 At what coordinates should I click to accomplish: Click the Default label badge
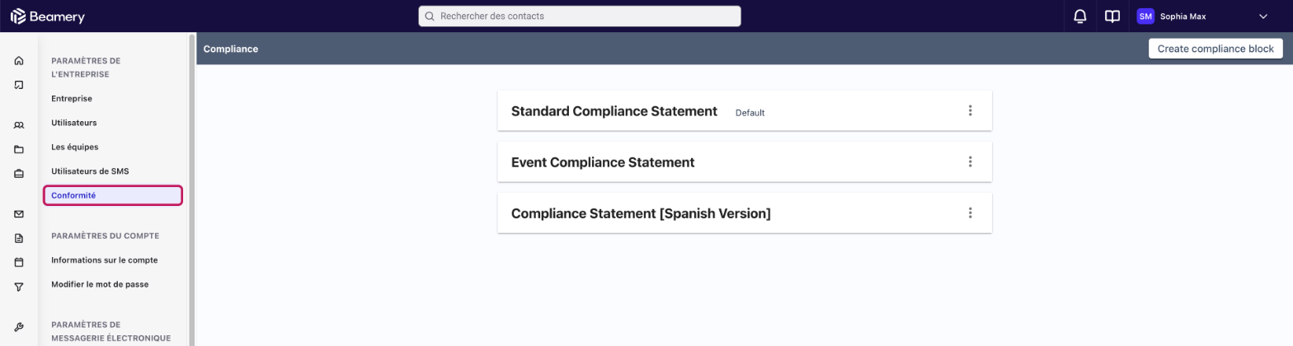tap(750, 112)
